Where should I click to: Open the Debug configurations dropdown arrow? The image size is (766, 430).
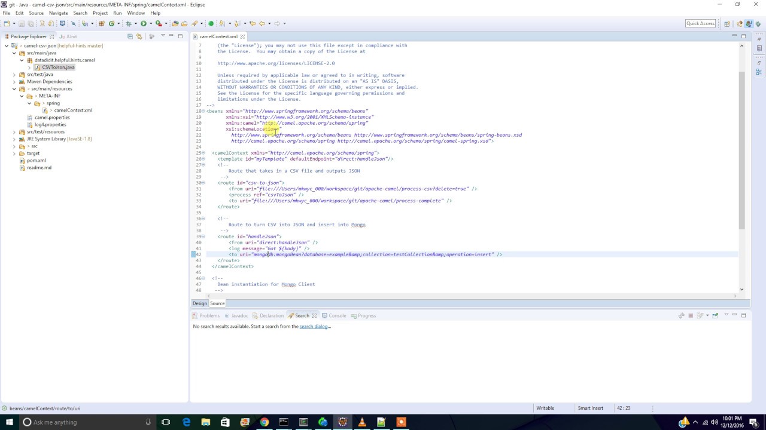(135, 23)
